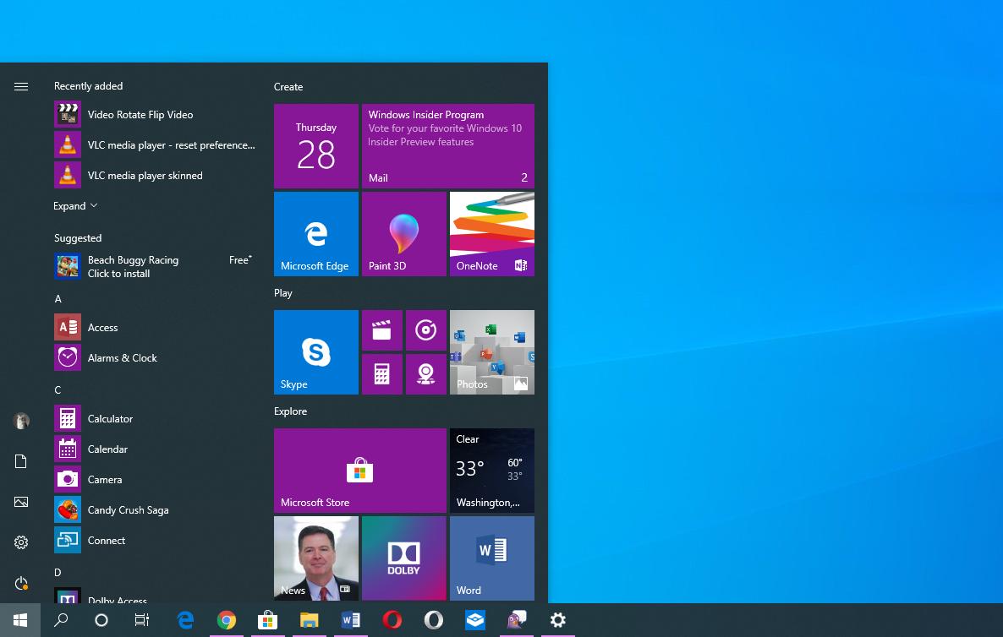This screenshot has width=1003, height=637.
Task: Launch Paint 3D from tiles
Action: click(x=403, y=233)
